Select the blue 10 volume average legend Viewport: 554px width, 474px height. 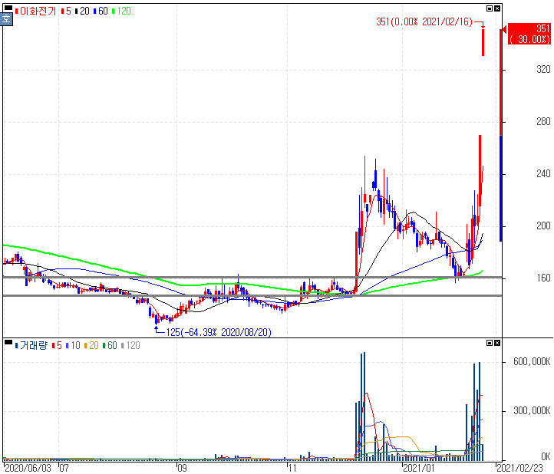click(x=73, y=345)
